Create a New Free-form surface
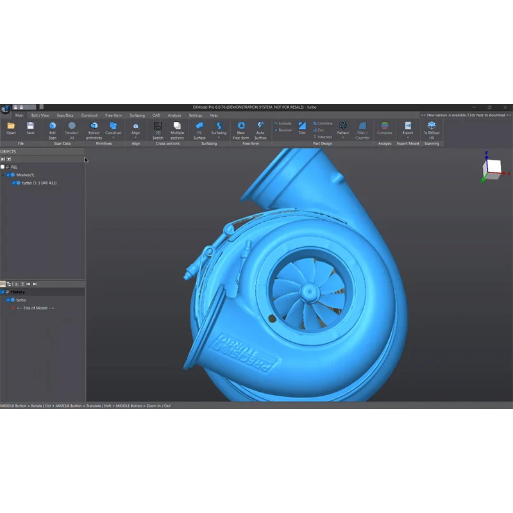Viewport: 513px width, 513px height. [x=241, y=131]
